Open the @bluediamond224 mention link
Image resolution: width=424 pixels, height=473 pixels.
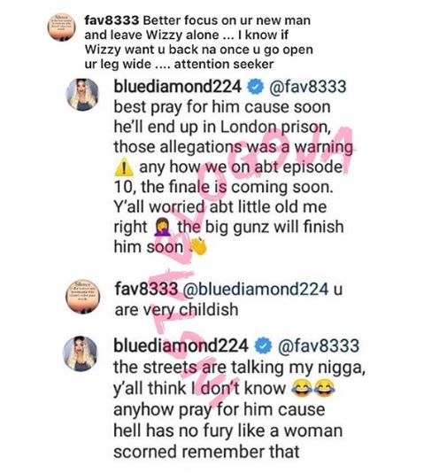[255, 289]
